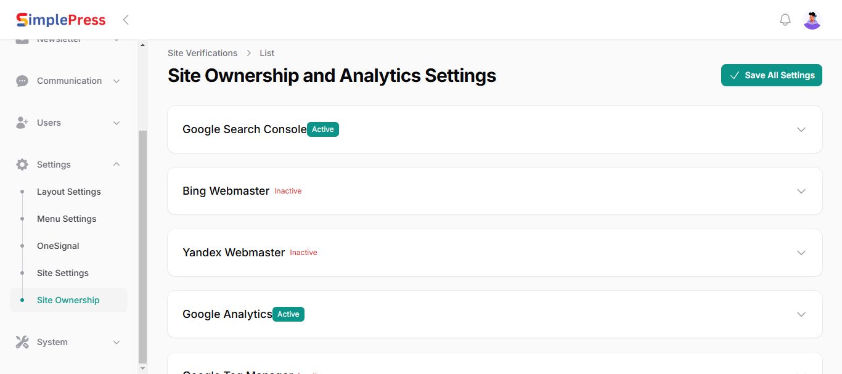This screenshot has height=374, width=842.
Task: Expand the Bing Webmaster panel chevron
Action: tap(801, 191)
